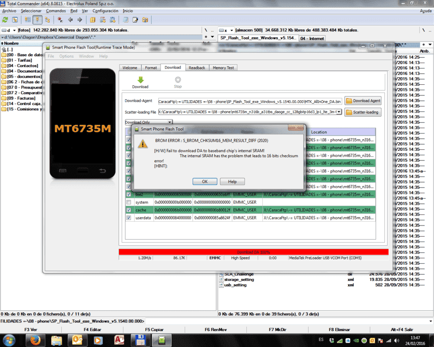Open the Comandos menu

click(x=55, y=11)
